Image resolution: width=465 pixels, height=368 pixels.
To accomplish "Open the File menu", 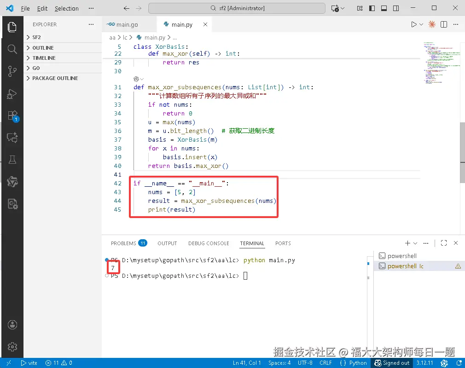I will 25,8.
